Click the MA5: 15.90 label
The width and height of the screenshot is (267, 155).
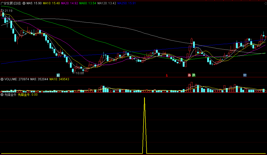[34, 3]
